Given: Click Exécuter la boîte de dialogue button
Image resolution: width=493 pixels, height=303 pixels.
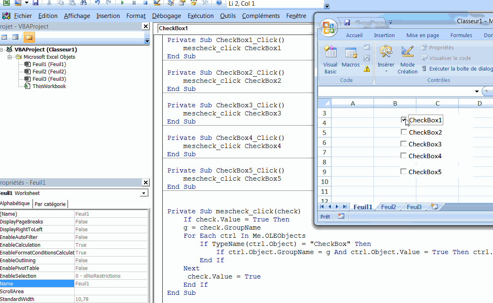Looking at the screenshot, I should coord(457,69).
